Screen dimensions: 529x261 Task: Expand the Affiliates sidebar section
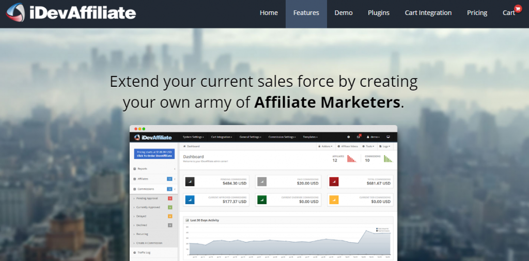154,179
